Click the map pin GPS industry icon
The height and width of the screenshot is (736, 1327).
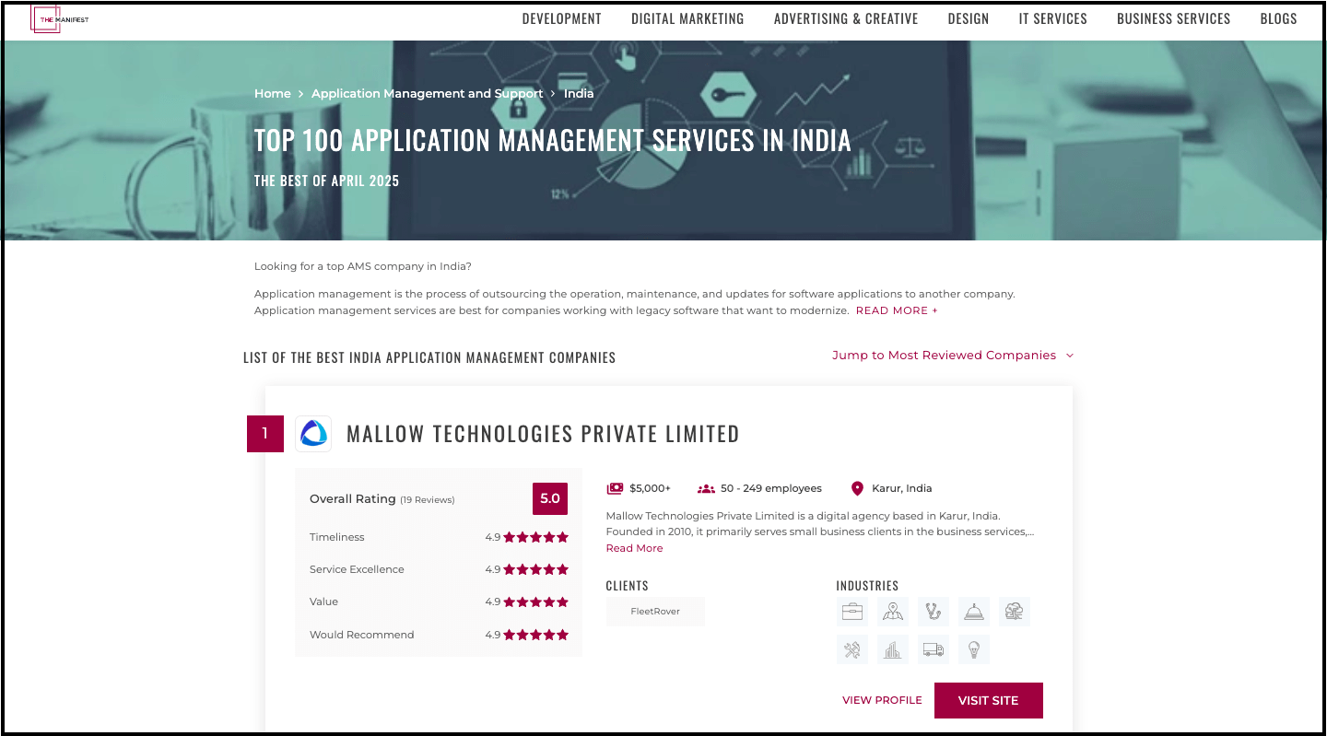pyautogui.click(x=892, y=612)
